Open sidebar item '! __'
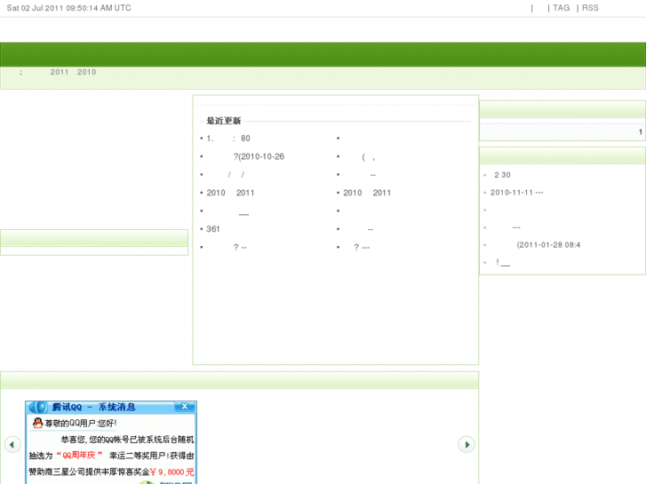This screenshot has height=484, width=646. [503, 262]
